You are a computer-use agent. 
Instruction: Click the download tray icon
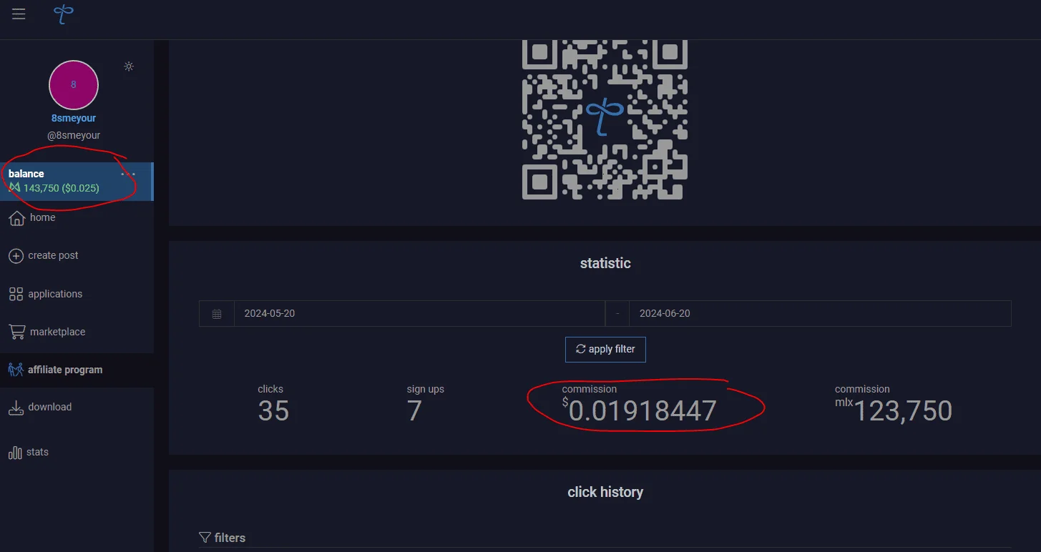pos(16,408)
